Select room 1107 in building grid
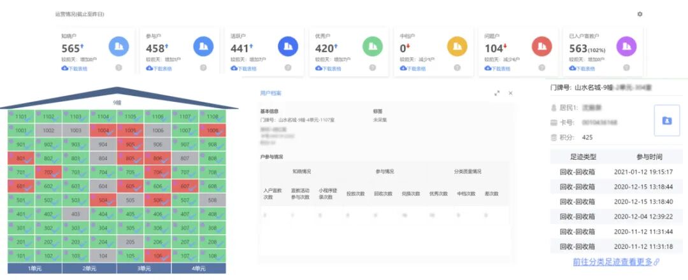Screen dimensions: 688x280 (x=185, y=116)
